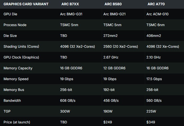This screenshot has width=184, height=126.
Task: Click the ARC B580 column header
Action: [113, 4]
